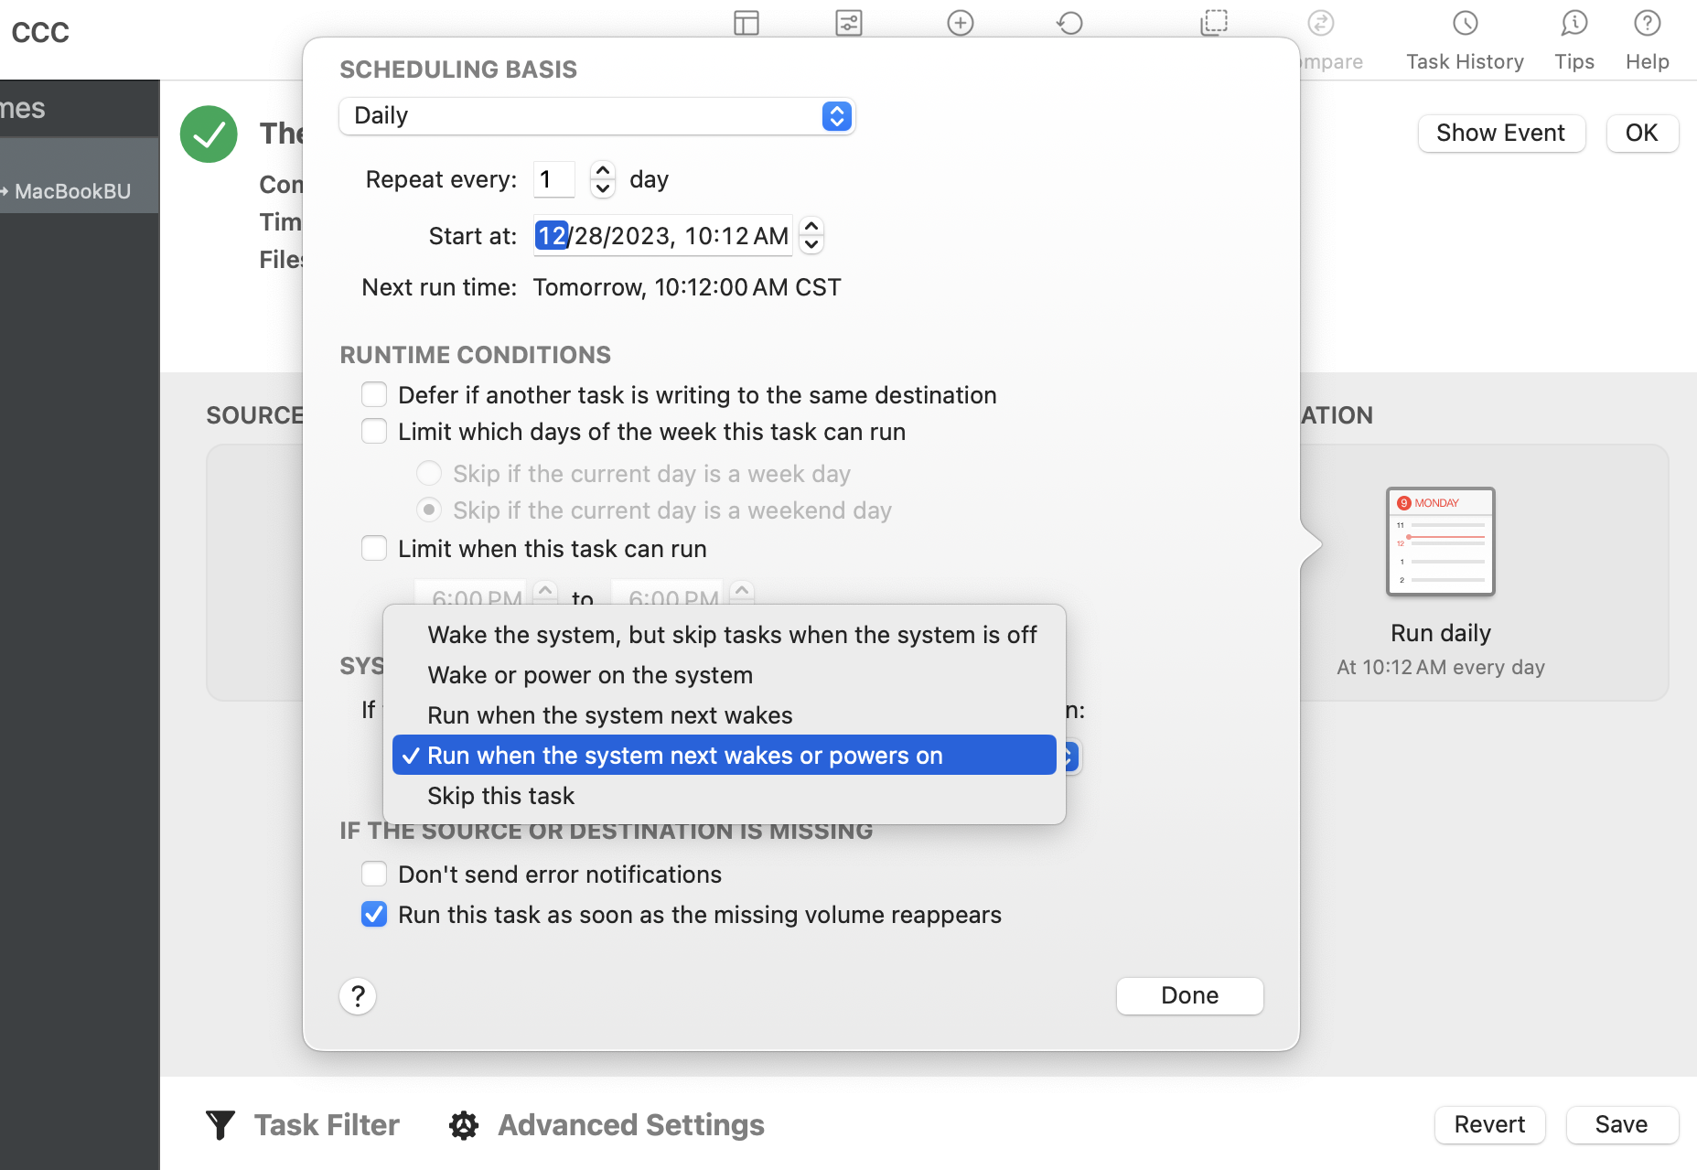Image resolution: width=1697 pixels, height=1170 pixels.
Task: Click the Save button
Action: (x=1621, y=1124)
